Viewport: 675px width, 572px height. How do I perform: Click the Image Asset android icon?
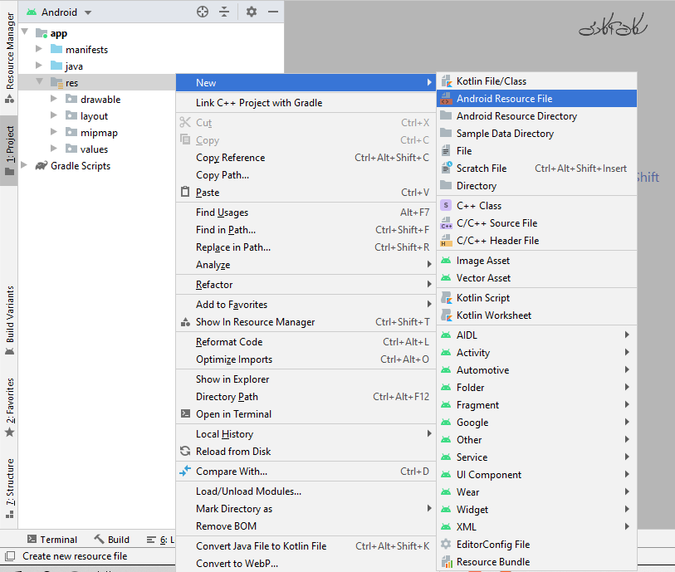coord(447,261)
